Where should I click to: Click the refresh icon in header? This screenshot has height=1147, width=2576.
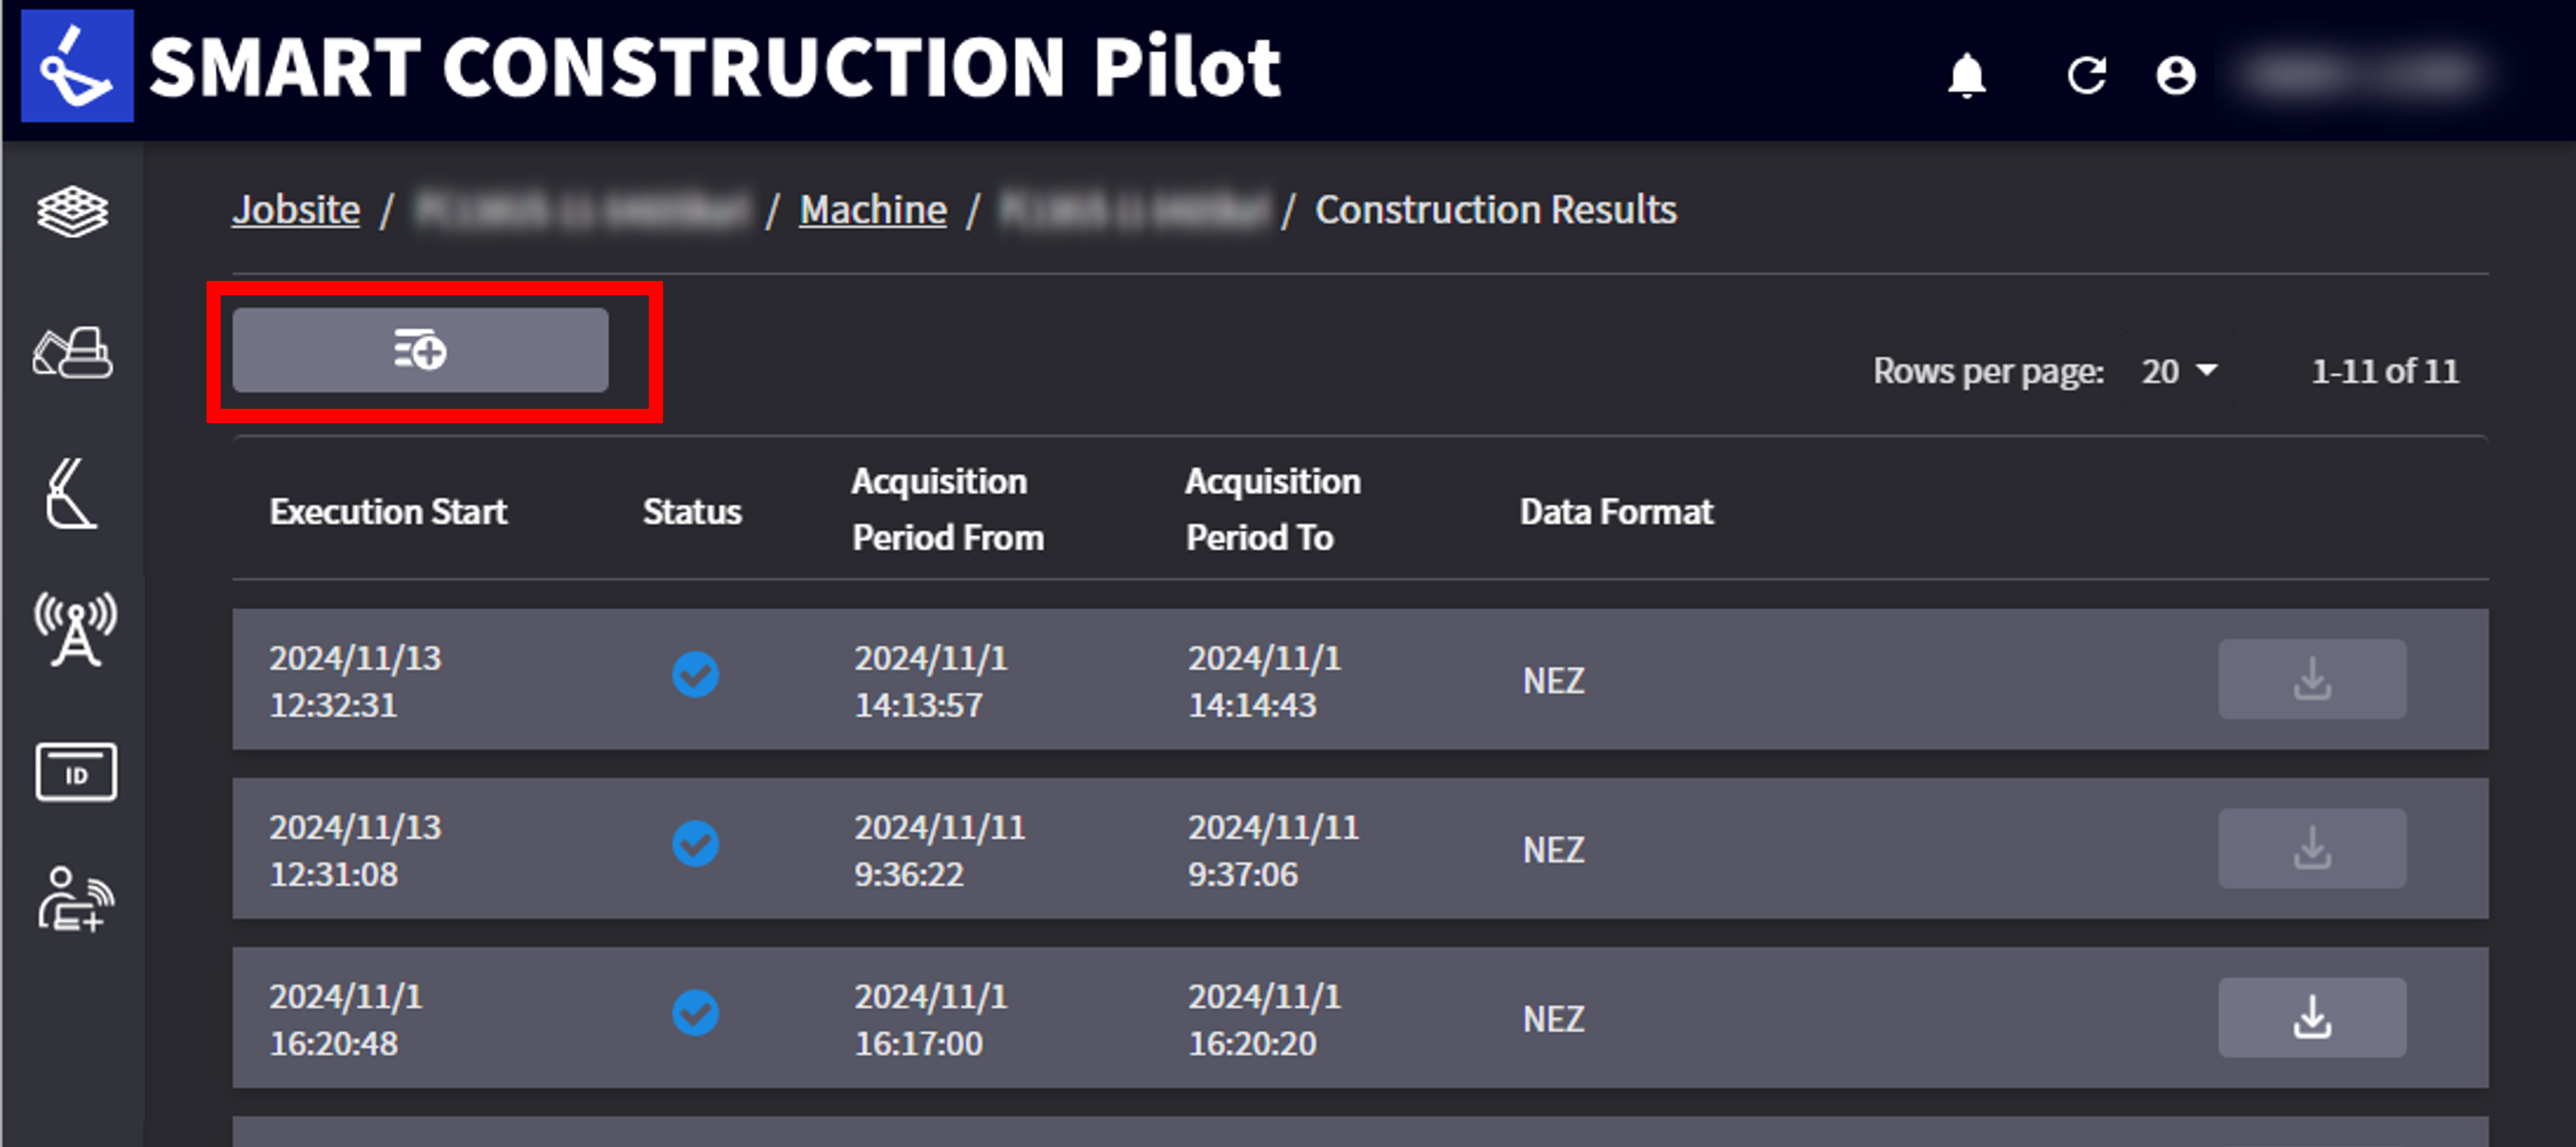[2086, 75]
